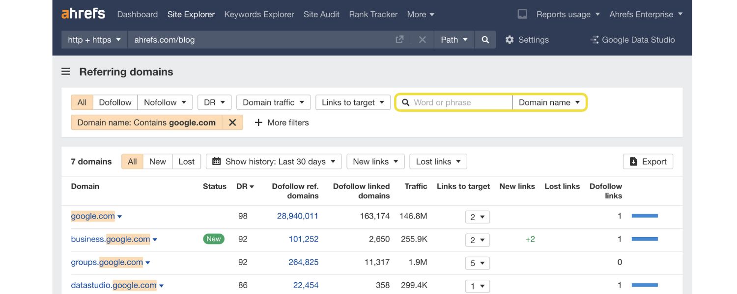
Task: Remove the google.com domain name filter
Action: (x=232, y=122)
